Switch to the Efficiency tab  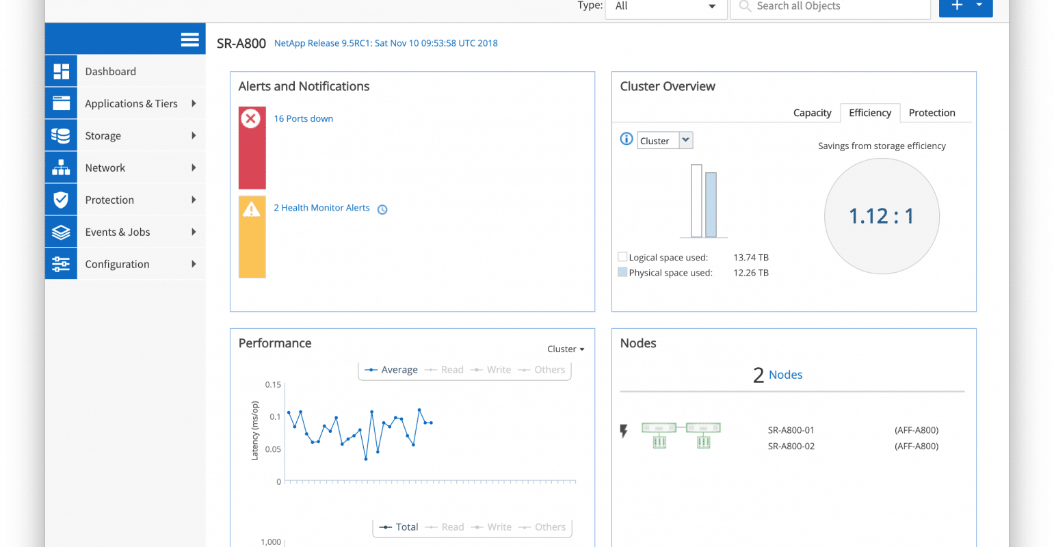click(869, 113)
